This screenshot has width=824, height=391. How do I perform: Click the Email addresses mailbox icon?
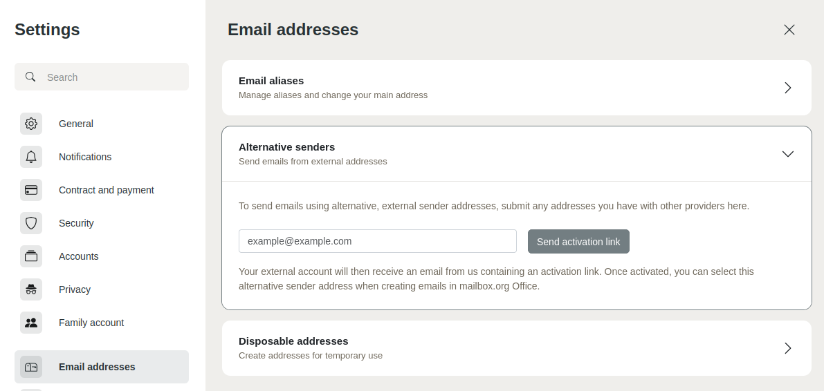(x=31, y=367)
